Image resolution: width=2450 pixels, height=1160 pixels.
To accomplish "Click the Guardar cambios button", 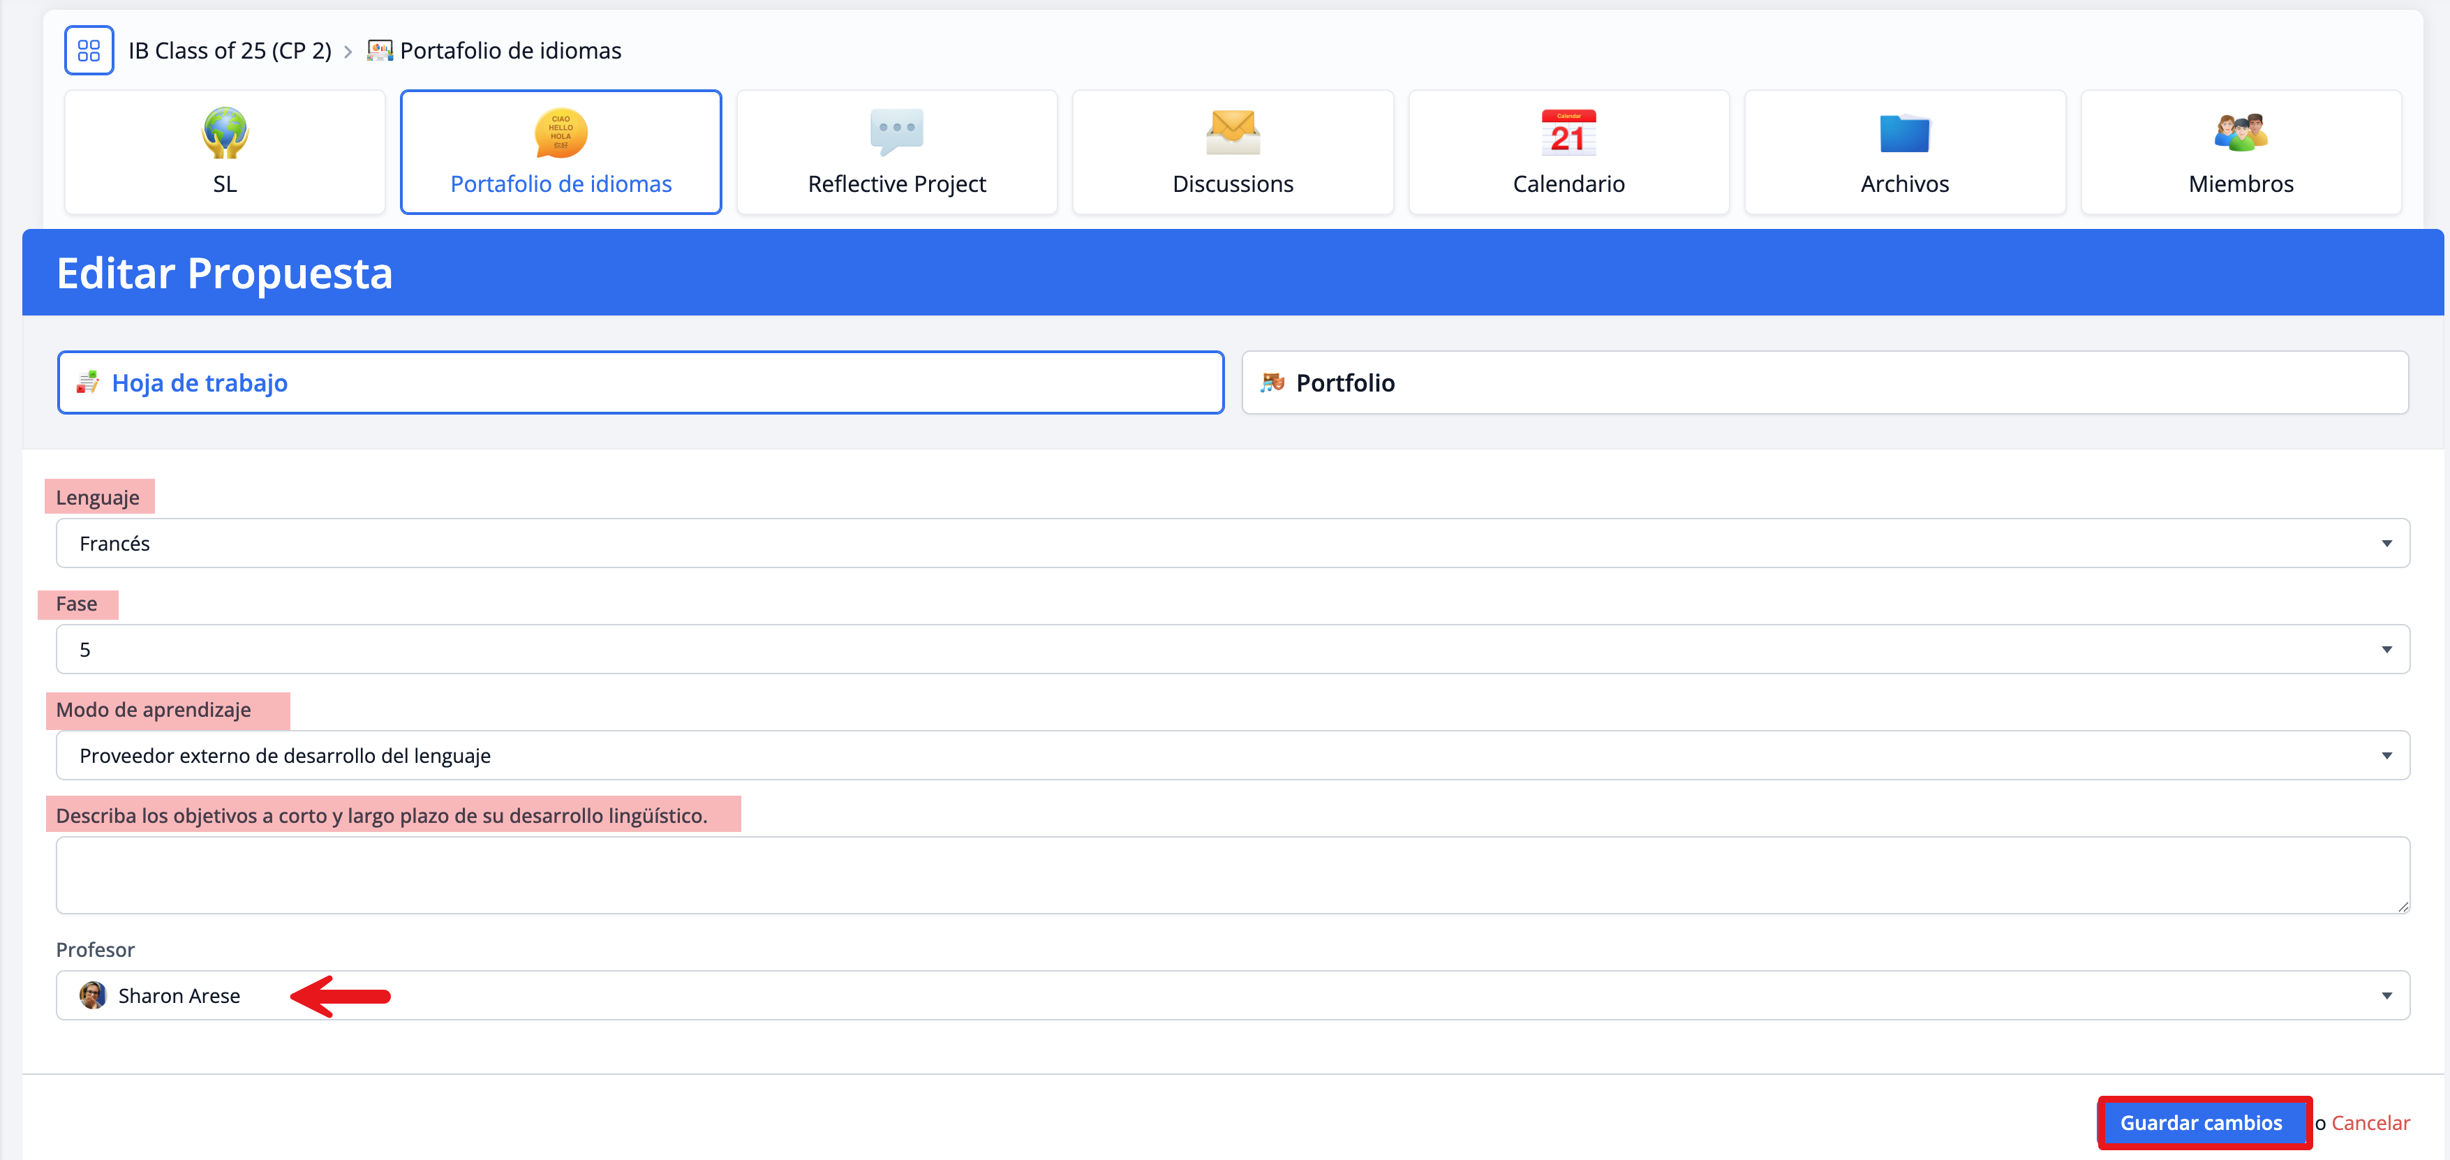I will tap(2202, 1123).
